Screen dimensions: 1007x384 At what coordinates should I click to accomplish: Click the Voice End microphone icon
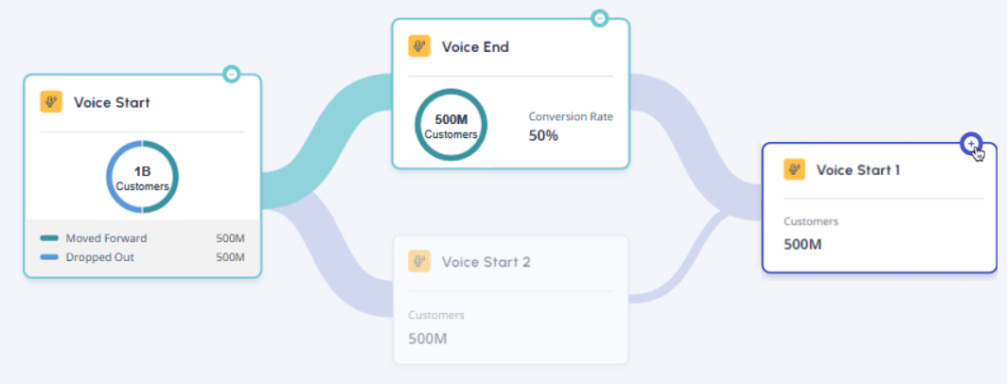pyautogui.click(x=418, y=46)
